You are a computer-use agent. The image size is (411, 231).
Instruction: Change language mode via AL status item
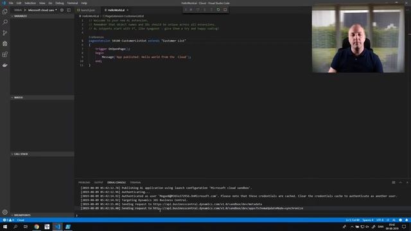394,220
